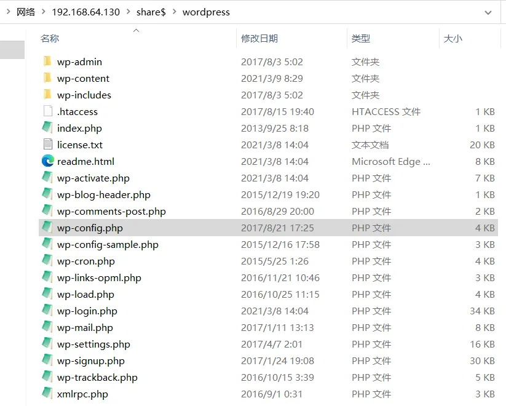Image resolution: width=506 pixels, height=406 pixels.
Task: Select the .htaccess file name
Action: coord(77,112)
